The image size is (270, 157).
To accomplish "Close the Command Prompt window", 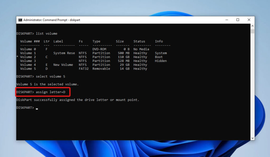I will click(x=249, y=20).
